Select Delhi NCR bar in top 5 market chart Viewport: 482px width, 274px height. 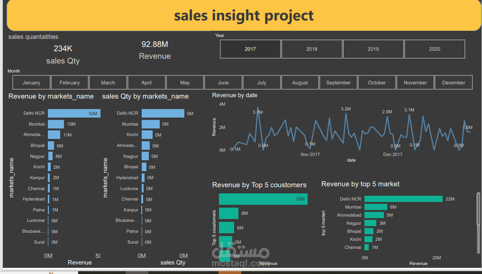(x=403, y=199)
